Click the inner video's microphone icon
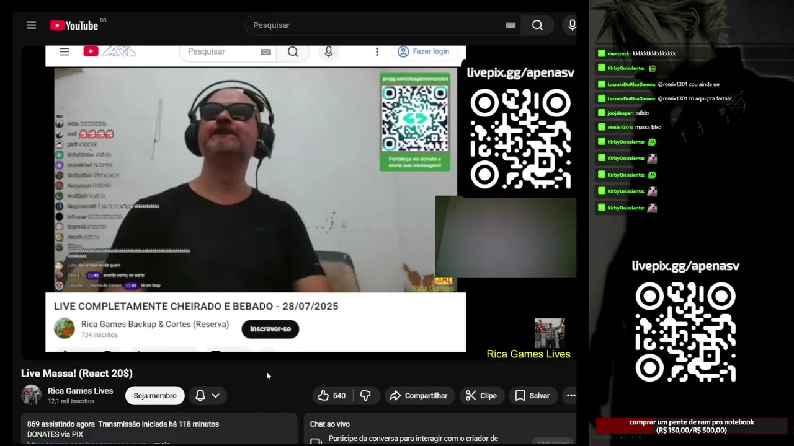 [329, 52]
